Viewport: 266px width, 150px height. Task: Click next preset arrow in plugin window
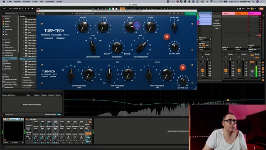[43, 13]
